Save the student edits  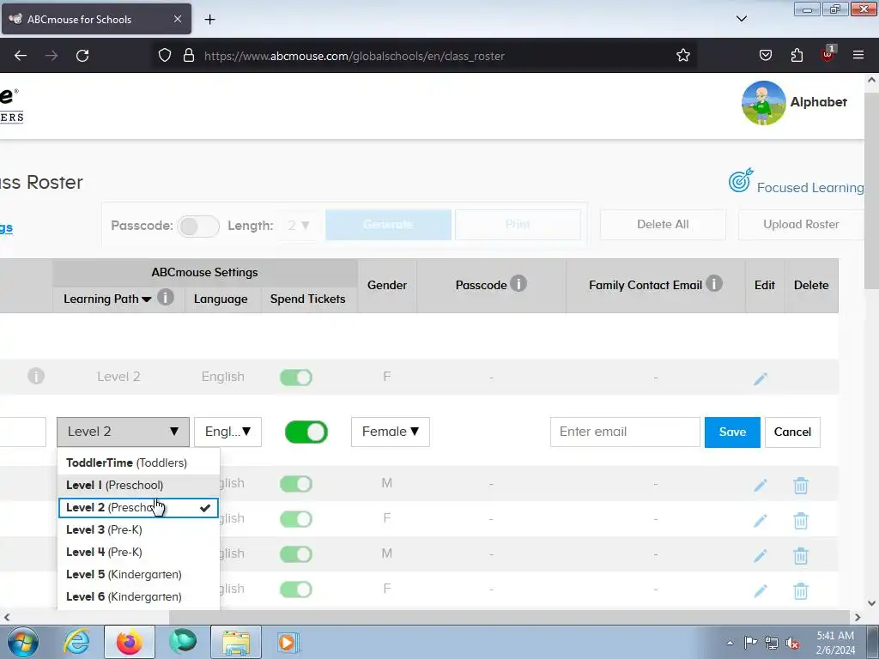[x=732, y=432]
